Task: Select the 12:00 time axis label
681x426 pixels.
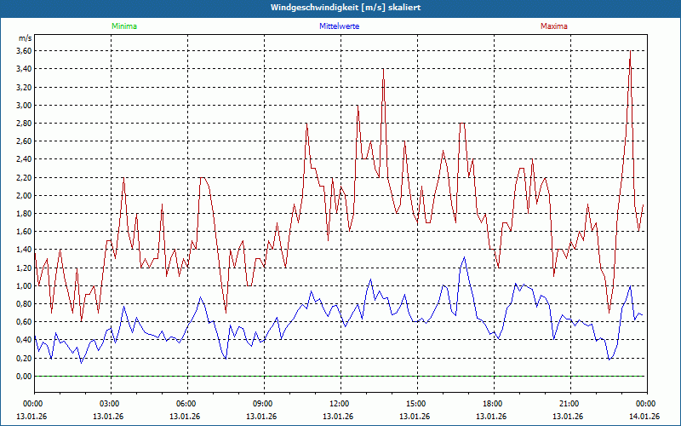Action: [x=339, y=404]
